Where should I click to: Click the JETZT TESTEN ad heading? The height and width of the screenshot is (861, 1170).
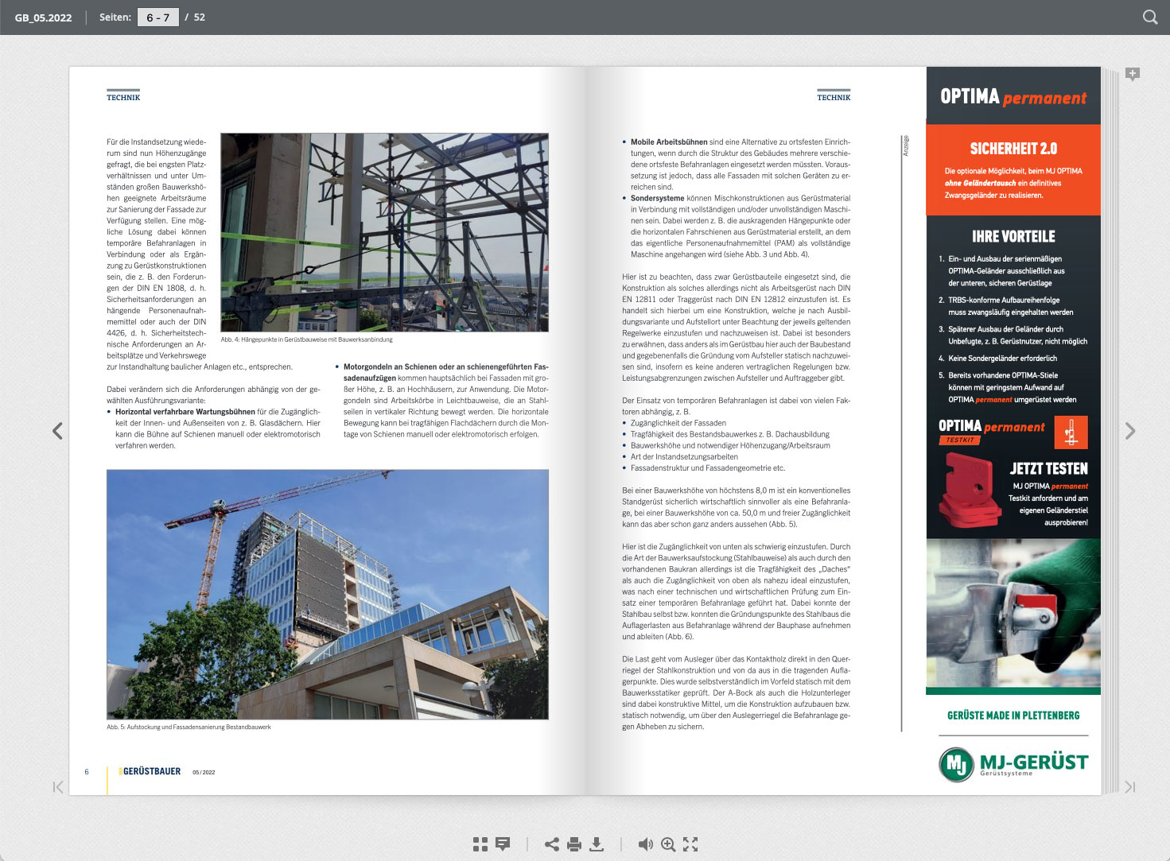tap(1048, 469)
